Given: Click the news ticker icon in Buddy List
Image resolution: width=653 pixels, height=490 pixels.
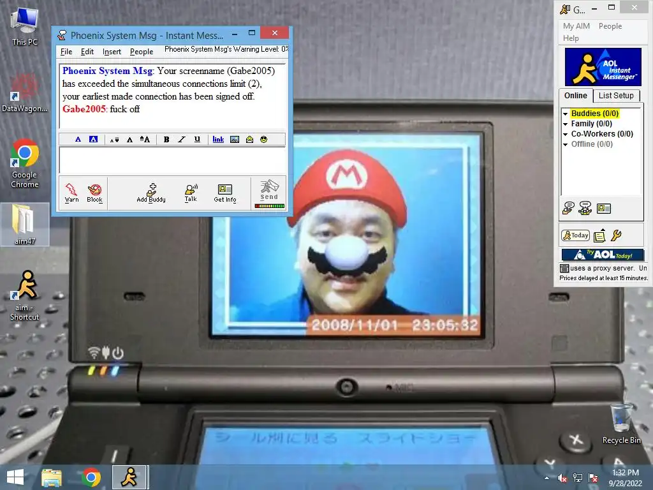Looking at the screenshot, I should pos(564,269).
